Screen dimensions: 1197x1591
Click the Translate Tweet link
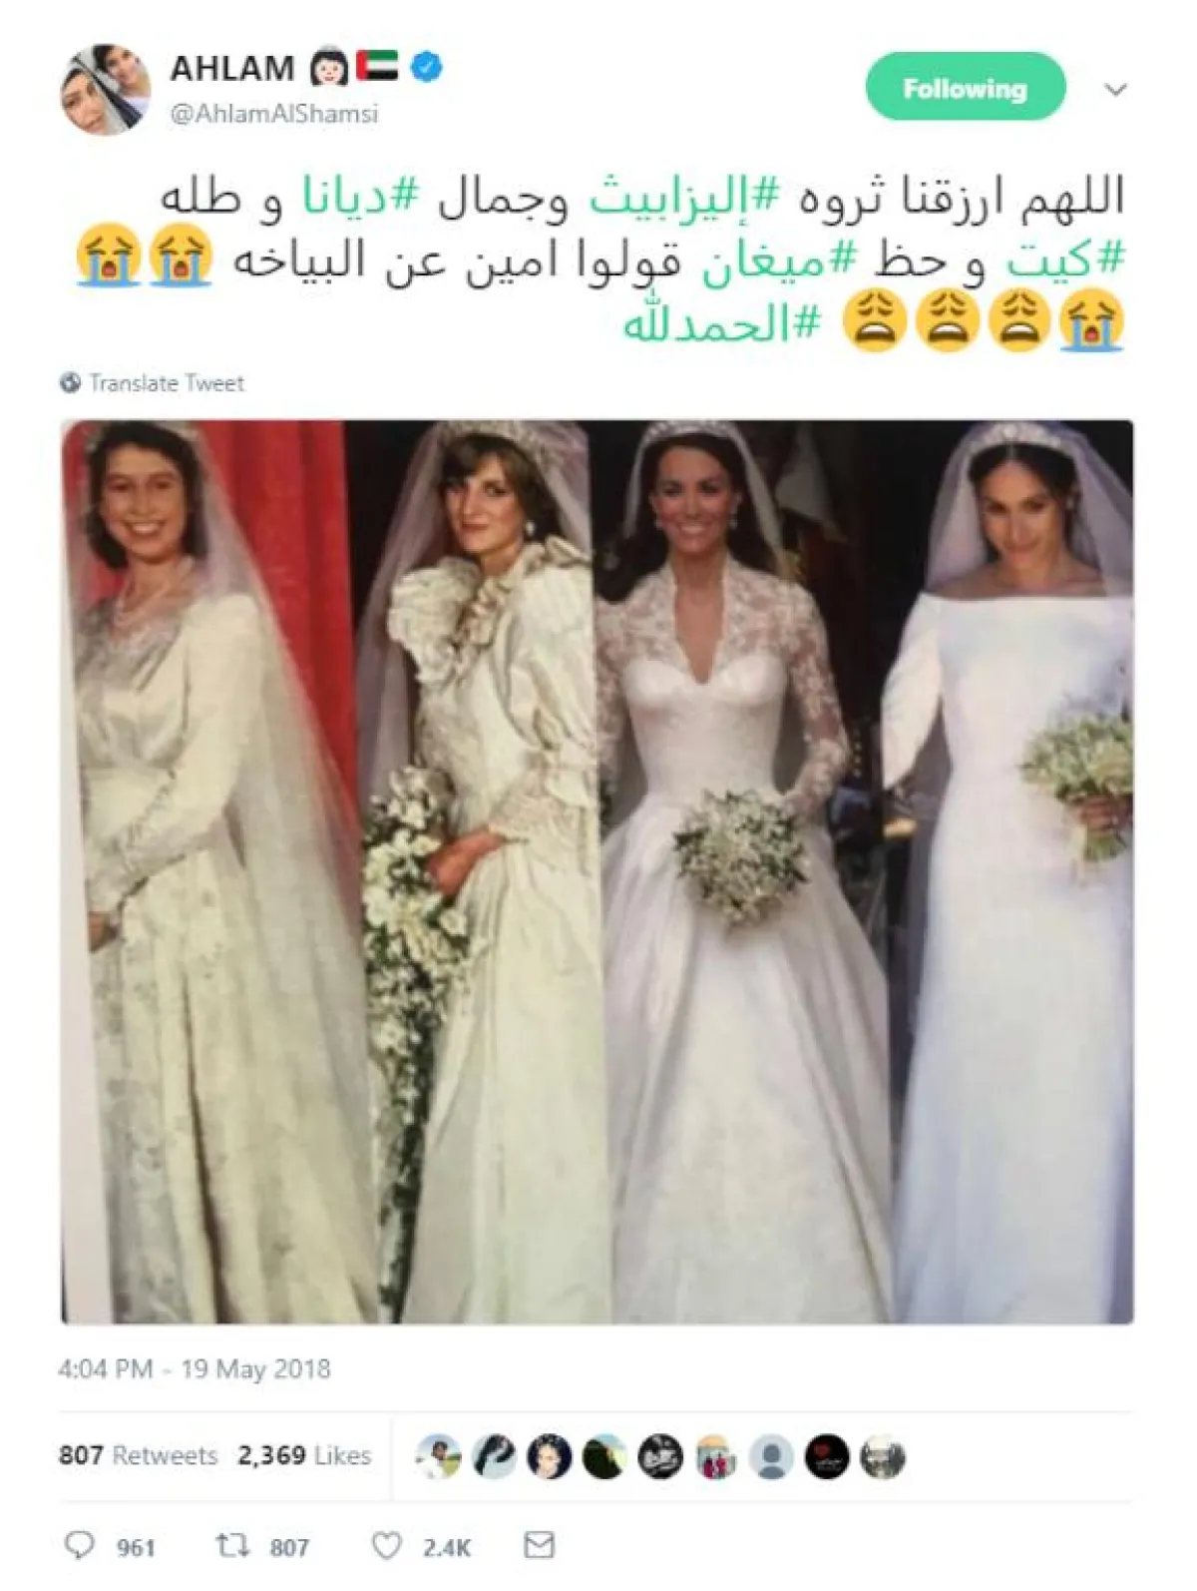click(x=166, y=382)
